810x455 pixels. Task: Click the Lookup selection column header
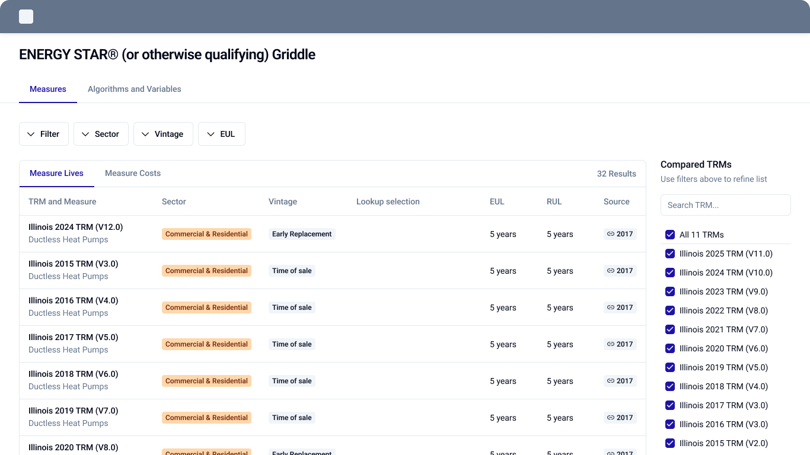388,201
